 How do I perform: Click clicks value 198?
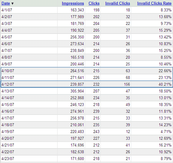tap(96, 10)
